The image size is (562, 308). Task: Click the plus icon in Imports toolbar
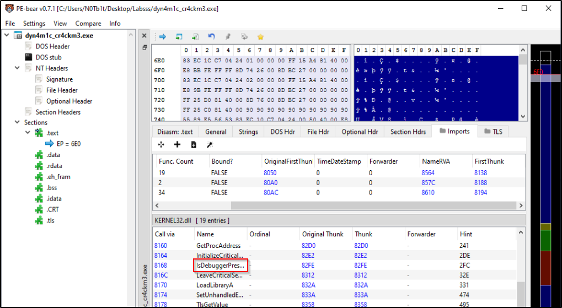coord(177,144)
